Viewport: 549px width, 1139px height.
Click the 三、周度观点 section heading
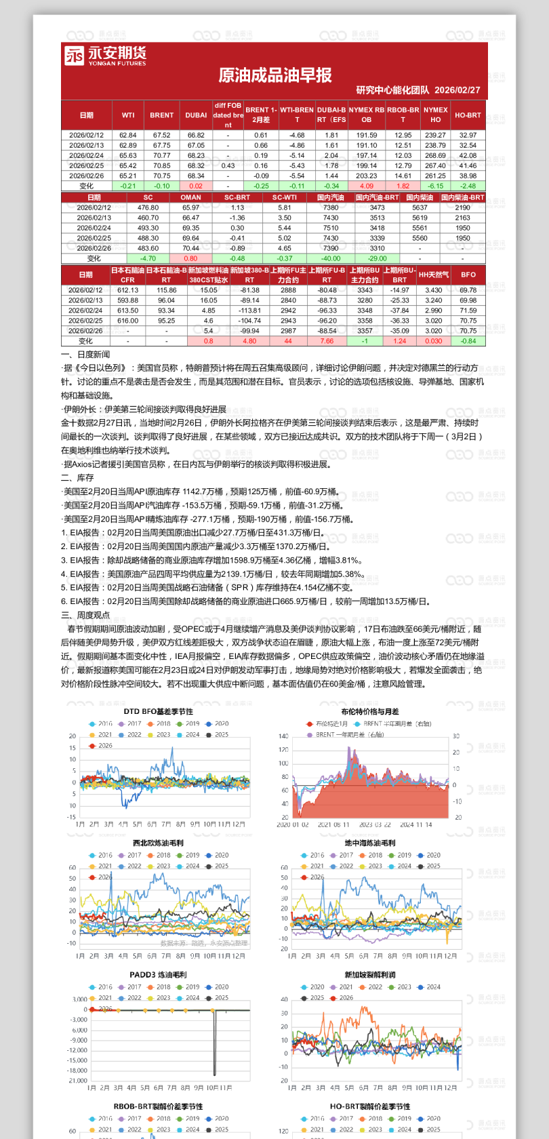click(85, 615)
